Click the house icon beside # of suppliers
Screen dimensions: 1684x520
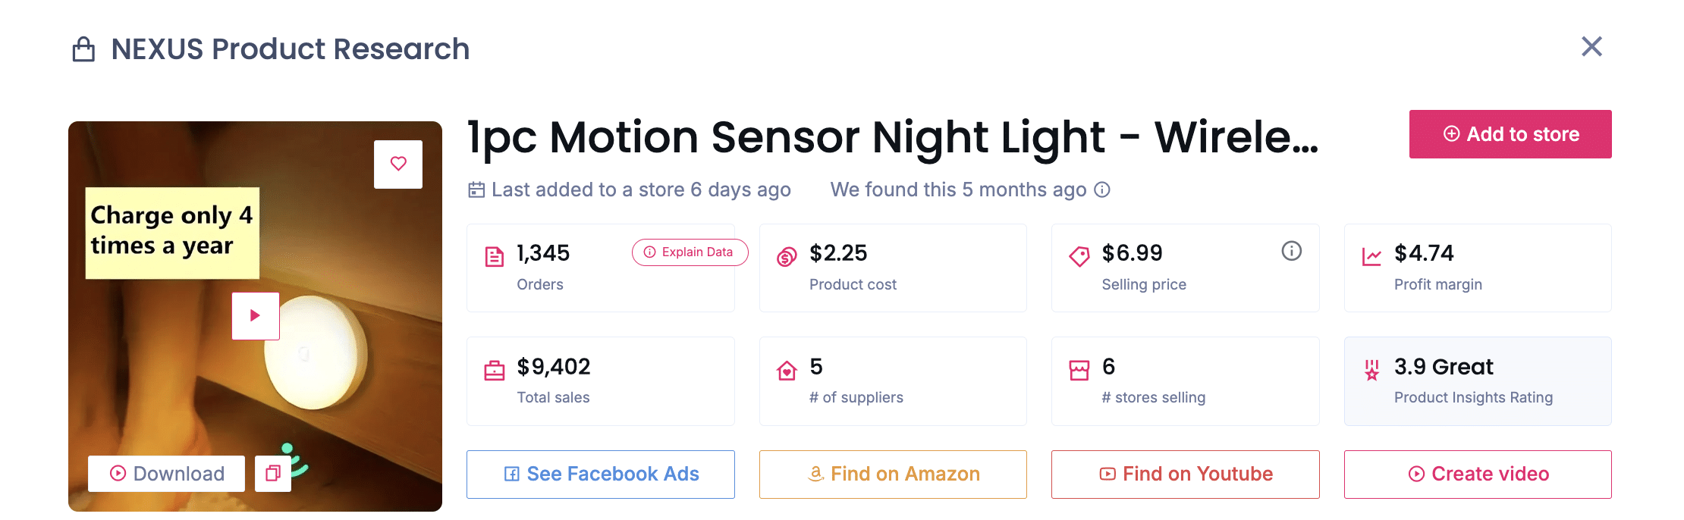[x=787, y=369]
